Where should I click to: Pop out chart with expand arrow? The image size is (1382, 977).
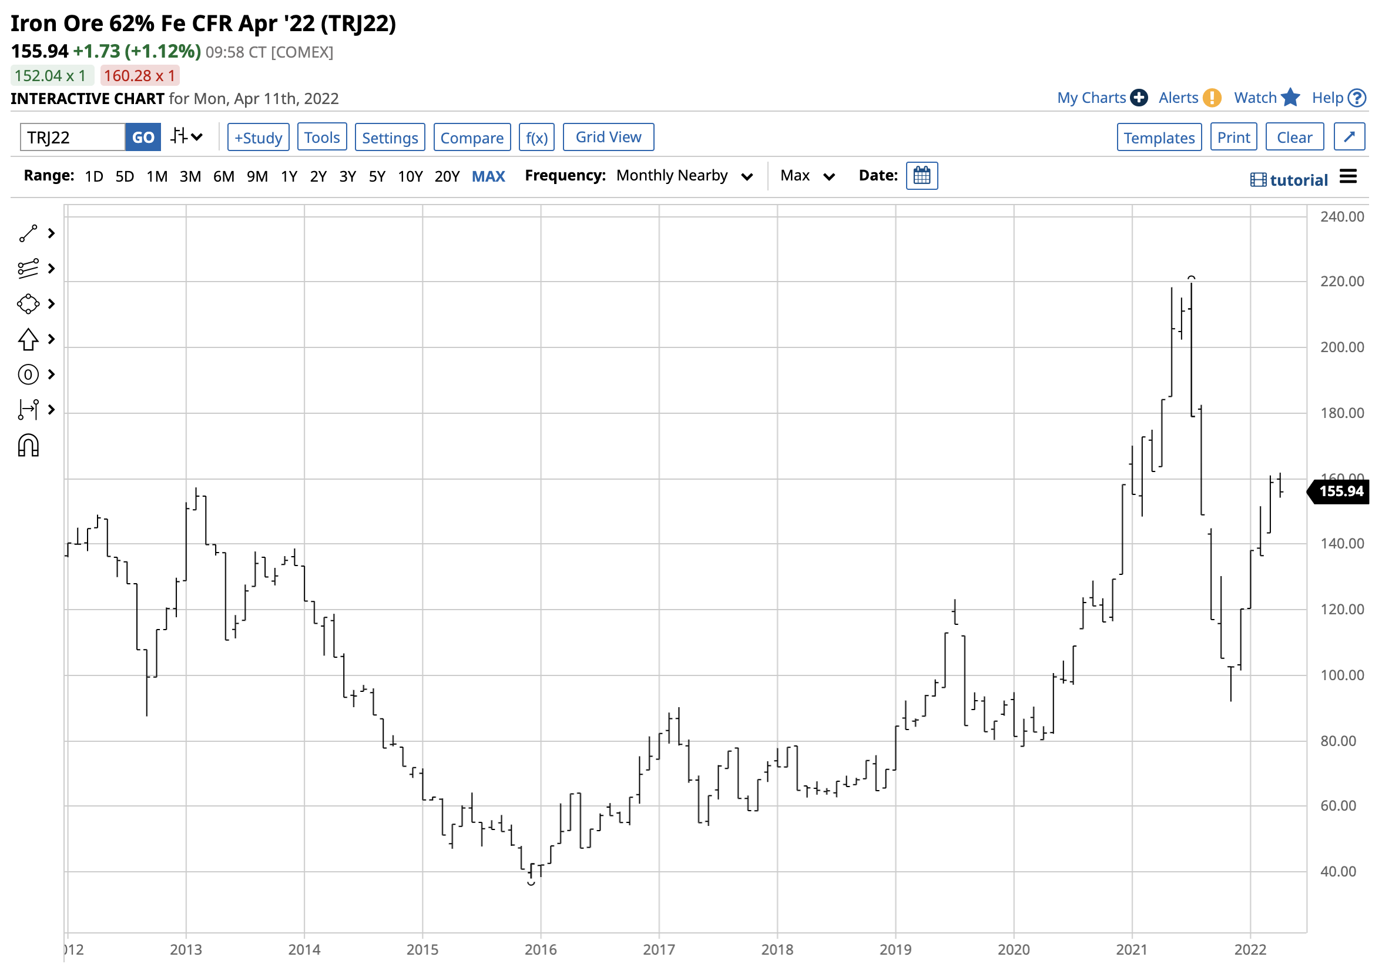pyautogui.click(x=1349, y=138)
